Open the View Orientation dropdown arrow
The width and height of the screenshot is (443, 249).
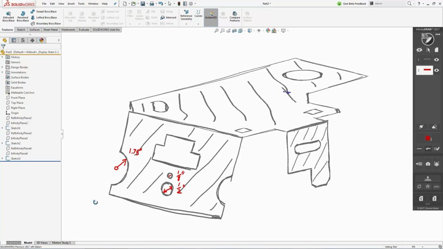pyautogui.click(x=245, y=29)
